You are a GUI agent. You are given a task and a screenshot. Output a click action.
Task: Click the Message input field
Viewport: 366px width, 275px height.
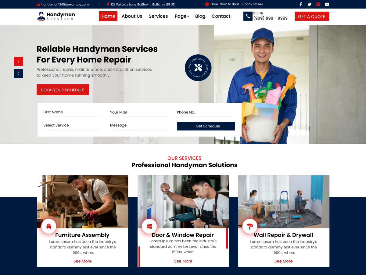tap(139, 125)
